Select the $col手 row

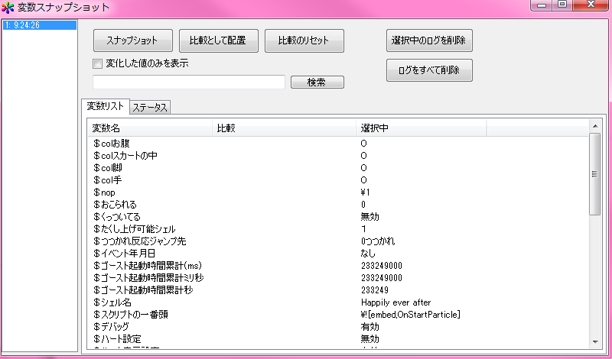338,180
